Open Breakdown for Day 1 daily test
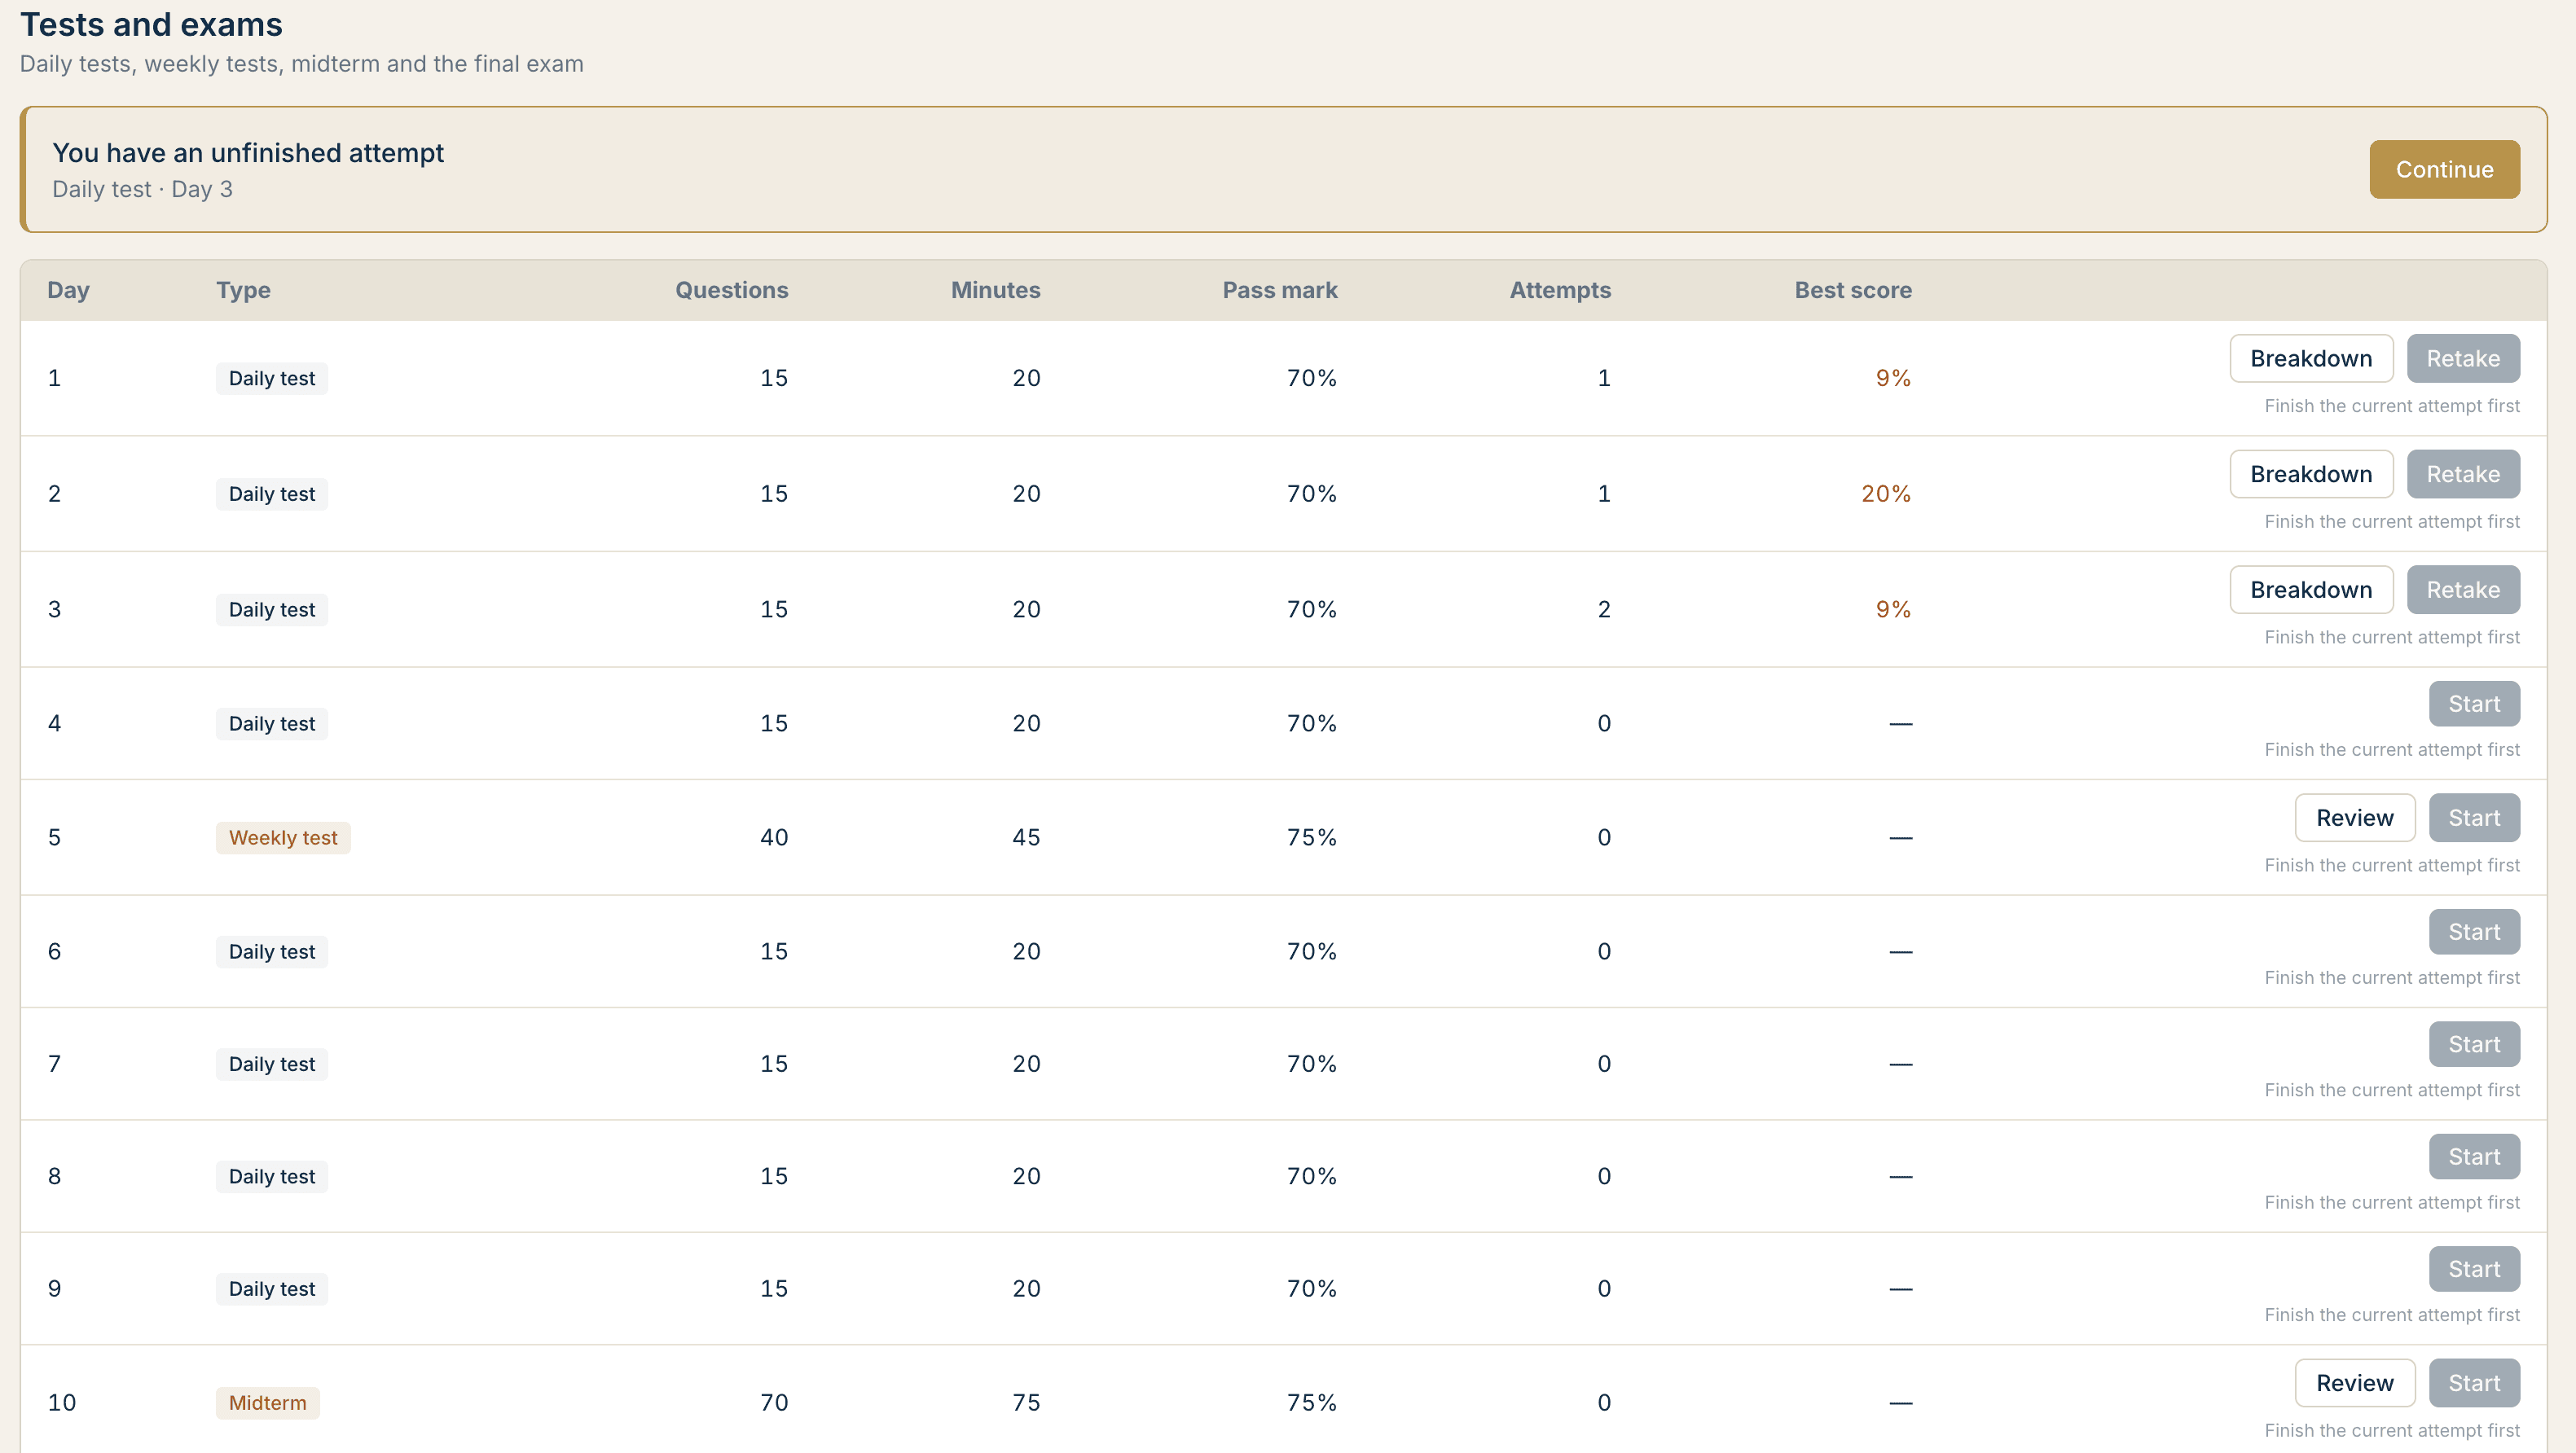Screen dimensions: 2576x1453 pyautogui.click(x=2311, y=358)
